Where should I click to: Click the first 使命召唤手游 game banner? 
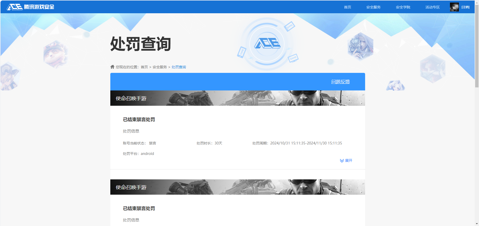(238, 98)
